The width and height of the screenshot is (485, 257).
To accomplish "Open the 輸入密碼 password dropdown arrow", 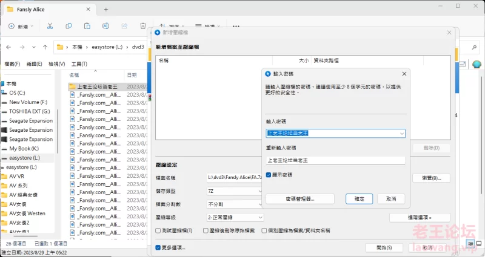I will [401, 134].
